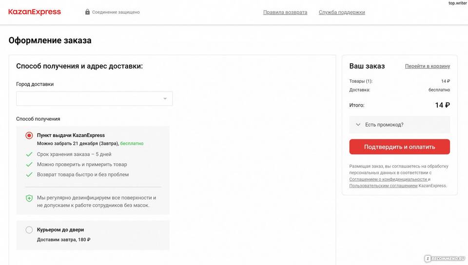Viewport: 468px width, 265px height.
Task: Select courier to door delivery option
Action: pyautogui.click(x=29, y=230)
